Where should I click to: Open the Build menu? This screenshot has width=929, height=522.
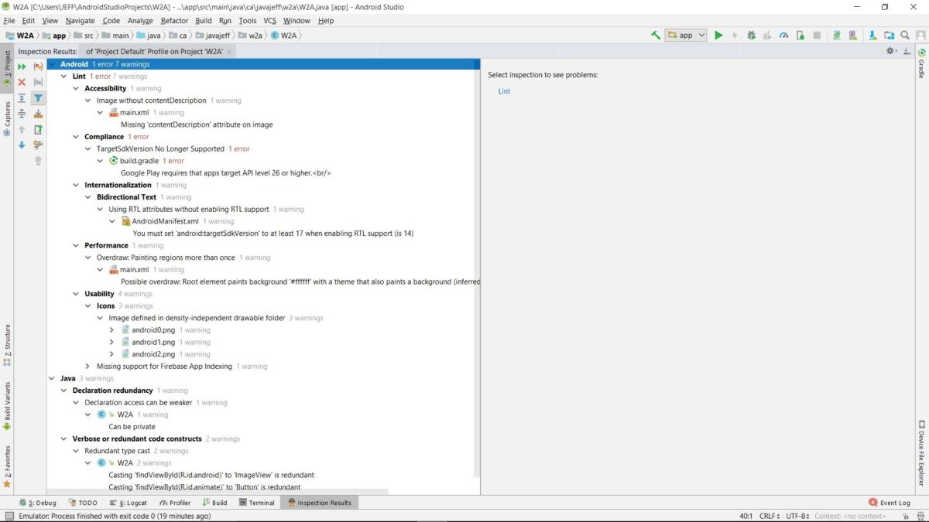click(204, 21)
